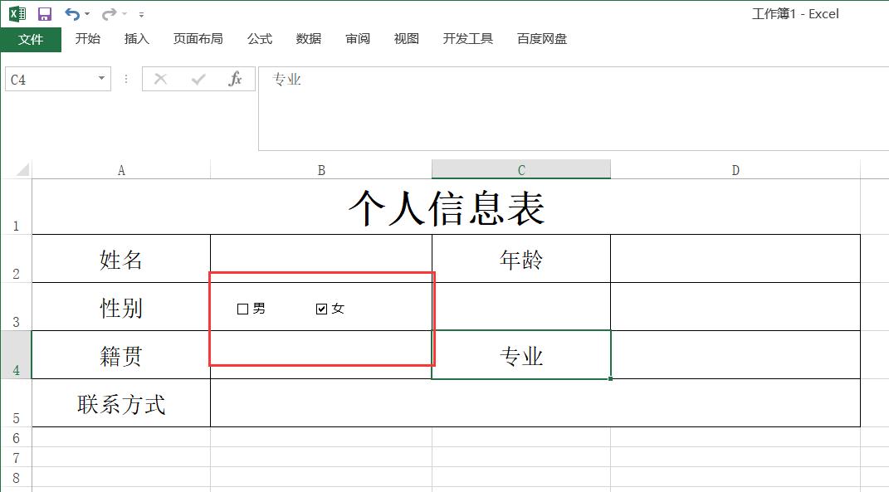
Task: Select row 1 header
Action: point(16,207)
